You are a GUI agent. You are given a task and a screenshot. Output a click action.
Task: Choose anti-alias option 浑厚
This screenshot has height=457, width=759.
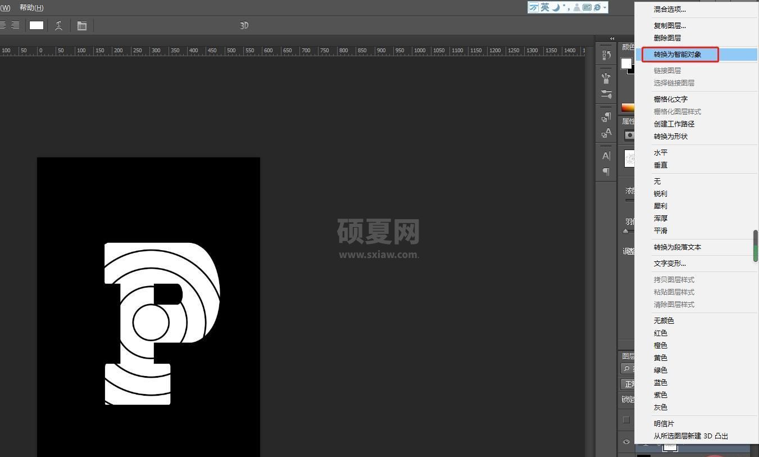pos(660,218)
